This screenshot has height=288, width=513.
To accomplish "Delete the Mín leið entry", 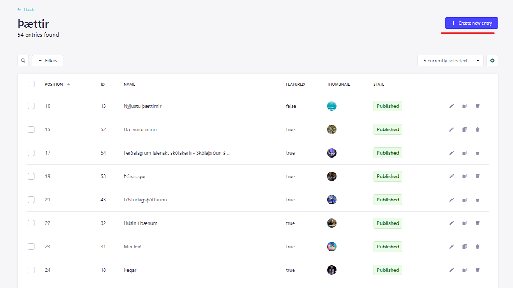I will (477, 247).
